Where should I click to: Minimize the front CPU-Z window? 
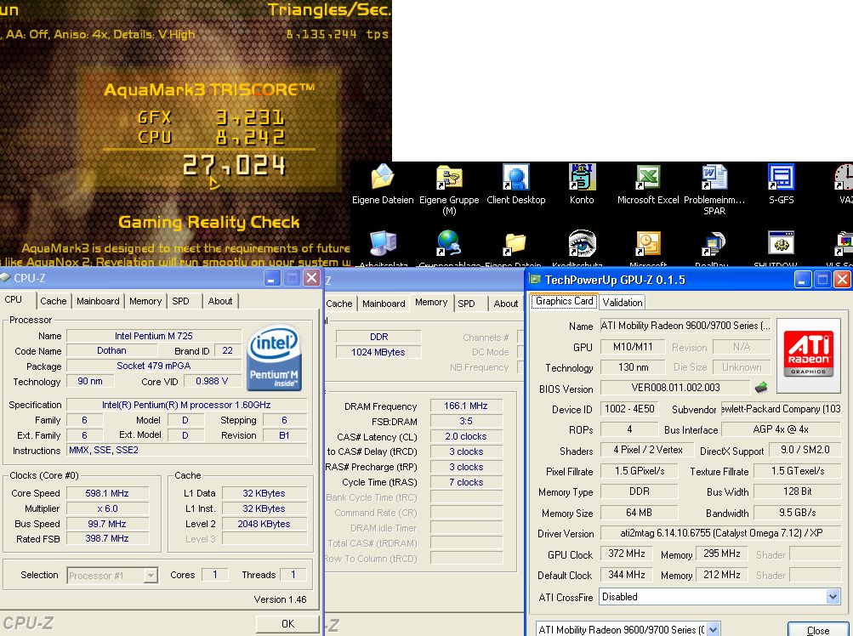tap(272, 278)
